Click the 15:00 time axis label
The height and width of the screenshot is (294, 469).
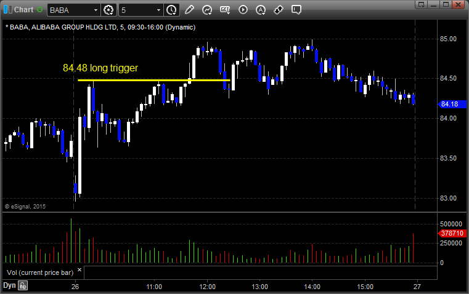(365, 287)
